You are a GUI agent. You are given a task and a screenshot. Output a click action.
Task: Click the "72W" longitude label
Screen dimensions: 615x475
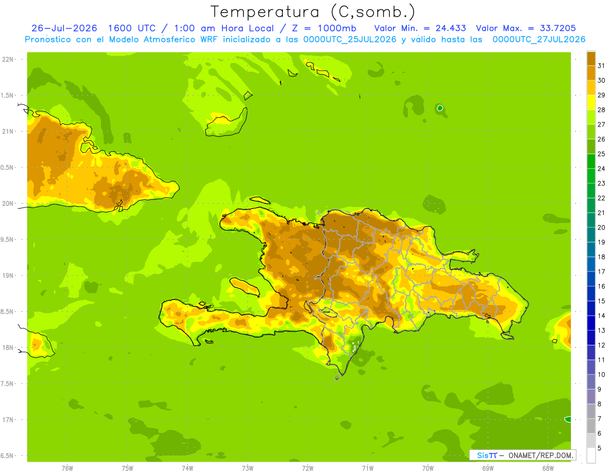coord(307,468)
